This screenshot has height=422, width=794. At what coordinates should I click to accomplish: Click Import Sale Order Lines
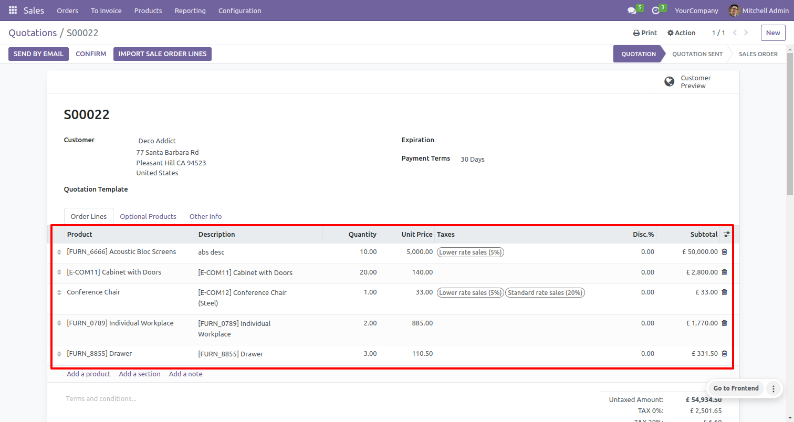click(x=162, y=54)
